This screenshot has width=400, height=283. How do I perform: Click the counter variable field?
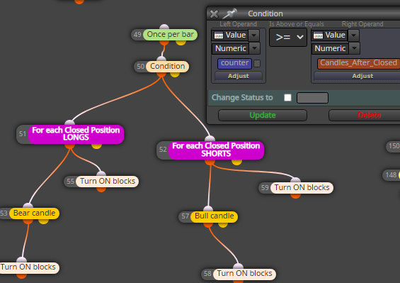pyautogui.click(x=234, y=63)
